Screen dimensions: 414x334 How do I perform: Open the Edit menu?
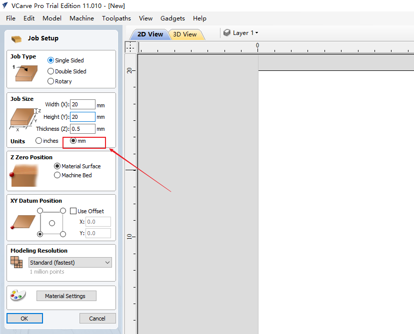click(29, 18)
